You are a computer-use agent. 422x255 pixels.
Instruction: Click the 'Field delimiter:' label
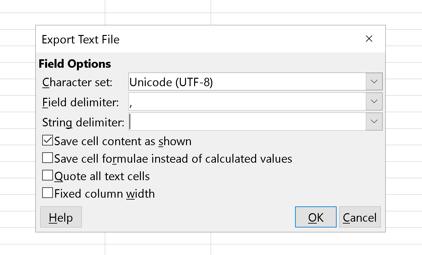(x=81, y=102)
